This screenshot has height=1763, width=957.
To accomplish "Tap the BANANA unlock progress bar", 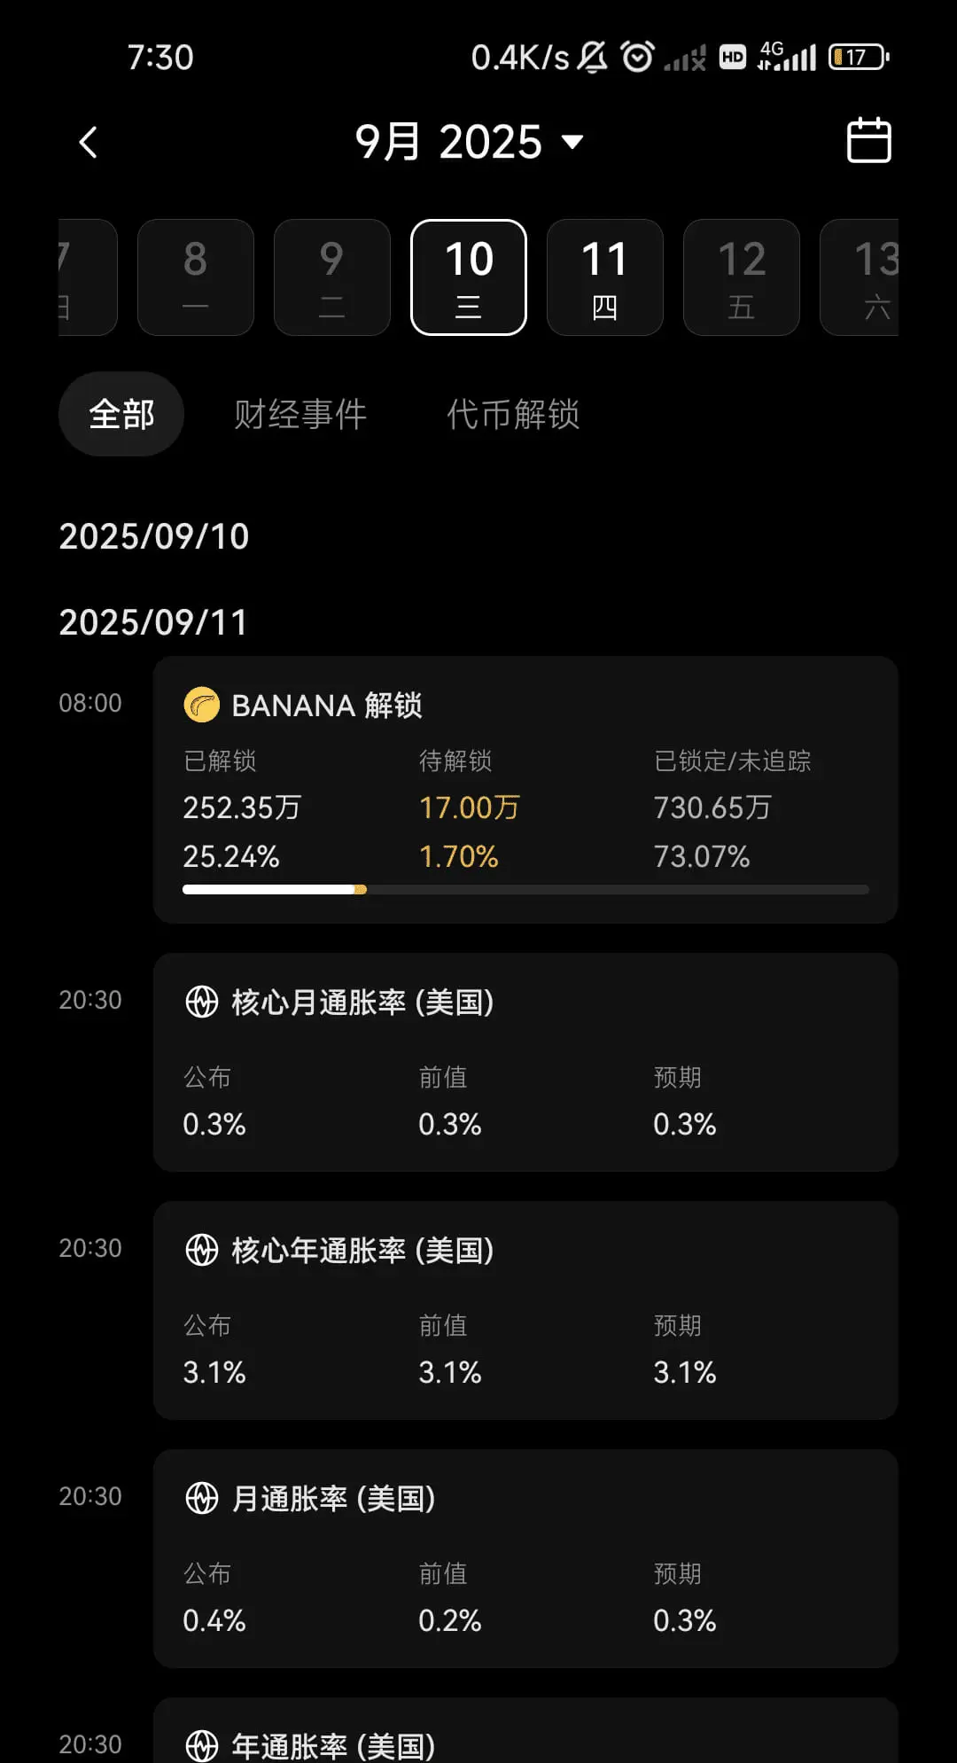I will pos(525,889).
